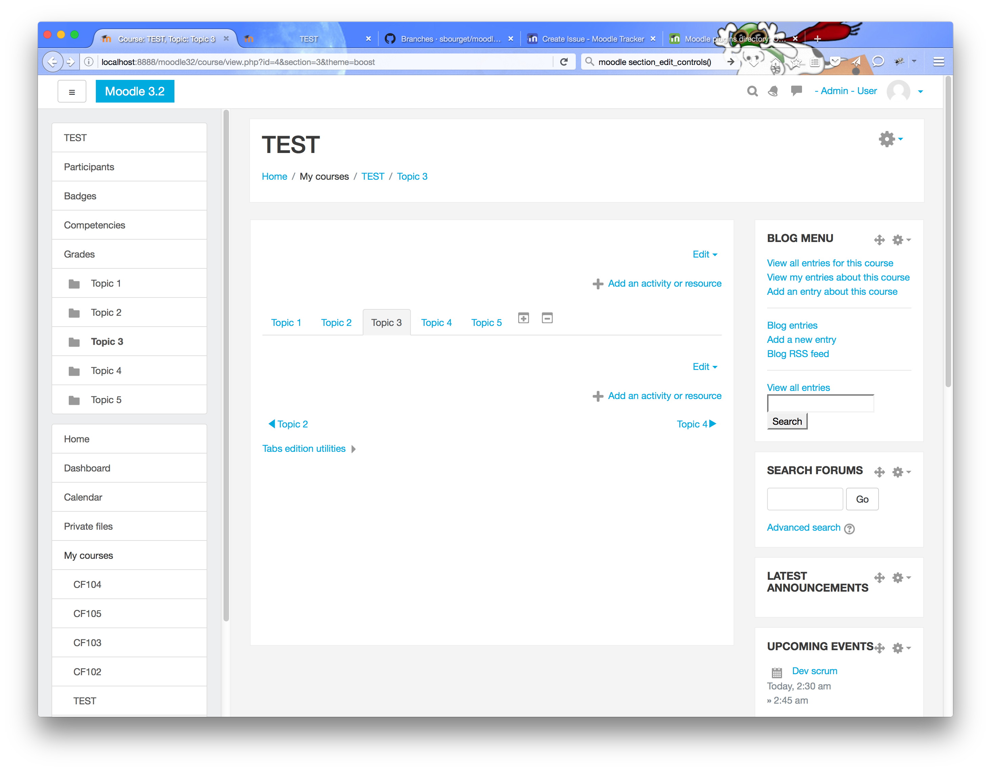Add an activity or resource in Topic 3
The height and width of the screenshot is (771, 991).
pyautogui.click(x=657, y=396)
